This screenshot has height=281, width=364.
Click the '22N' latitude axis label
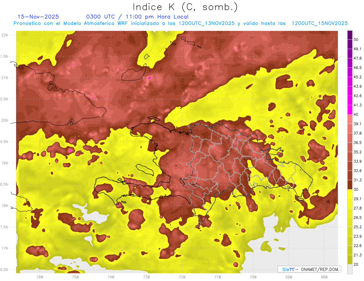tap(5, 35)
